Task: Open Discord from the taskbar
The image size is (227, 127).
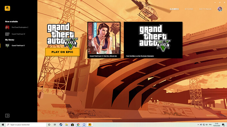Action: click(x=84, y=125)
